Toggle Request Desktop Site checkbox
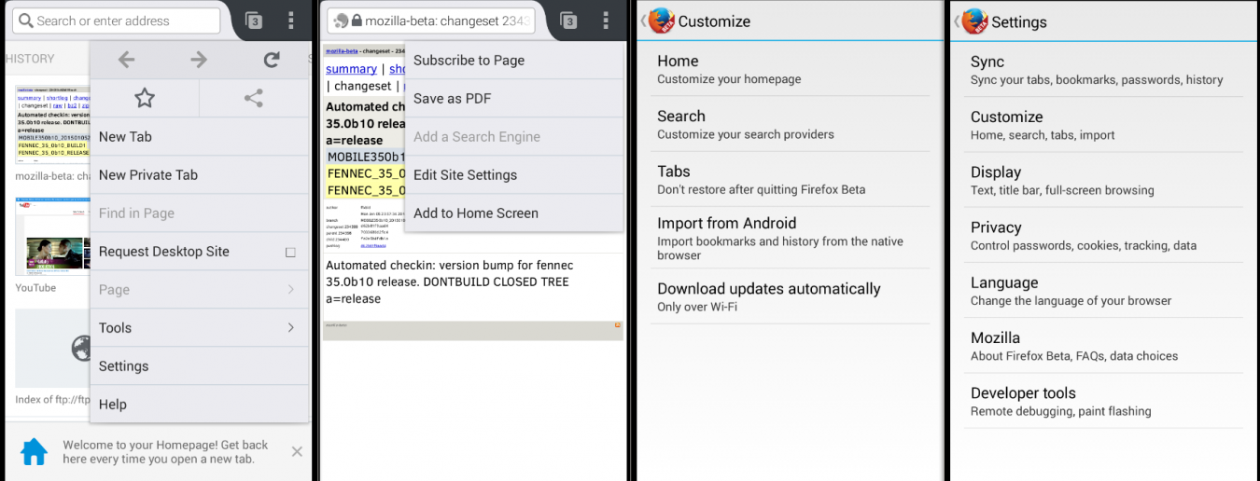Screen dimensions: 1260x481 pos(290,252)
